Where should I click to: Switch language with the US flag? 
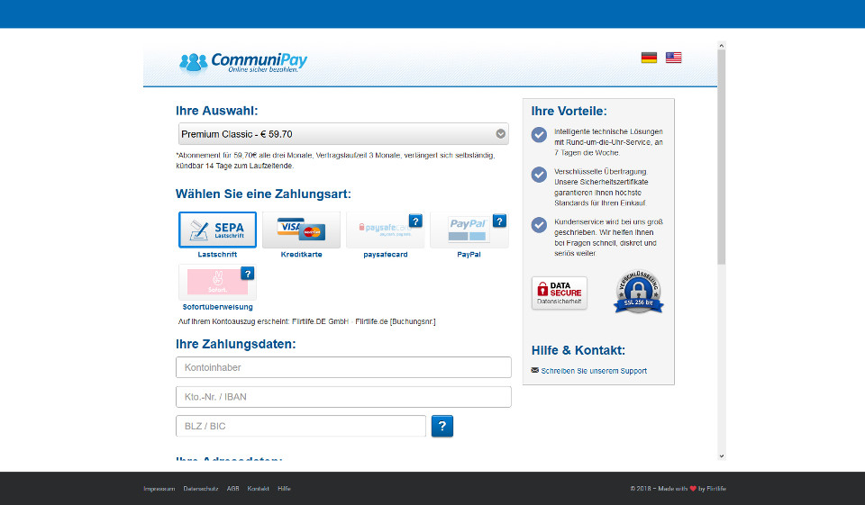[x=674, y=58]
